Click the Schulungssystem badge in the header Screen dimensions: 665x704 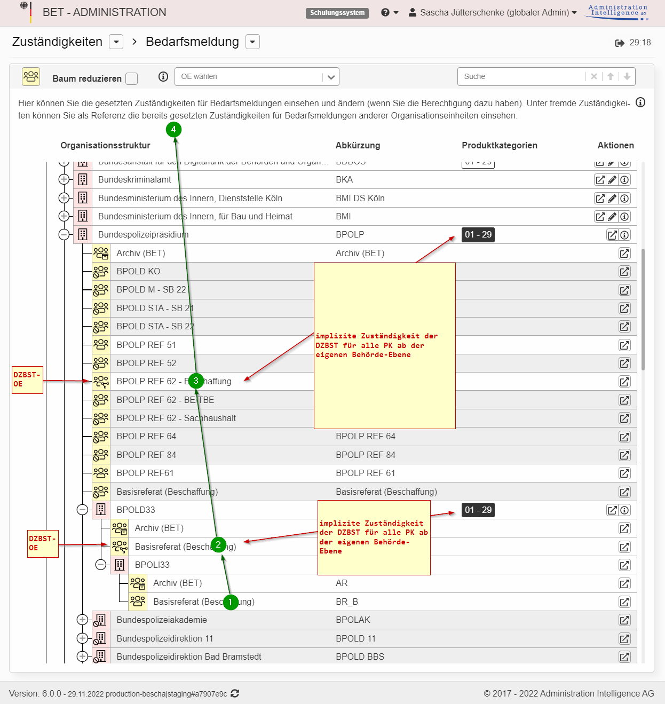point(337,13)
